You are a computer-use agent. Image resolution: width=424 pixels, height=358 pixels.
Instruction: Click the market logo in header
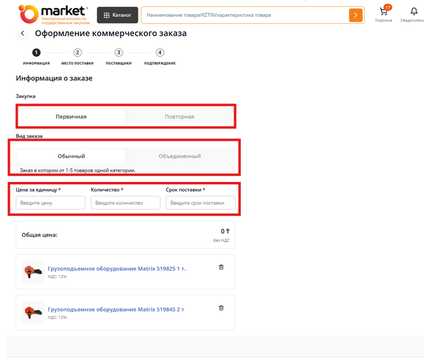(53, 14)
